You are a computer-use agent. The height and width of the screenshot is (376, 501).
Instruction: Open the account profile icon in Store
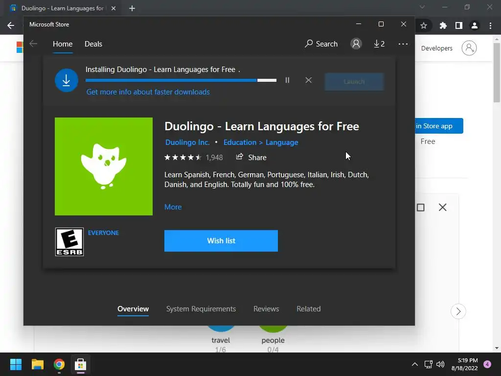pyautogui.click(x=356, y=44)
